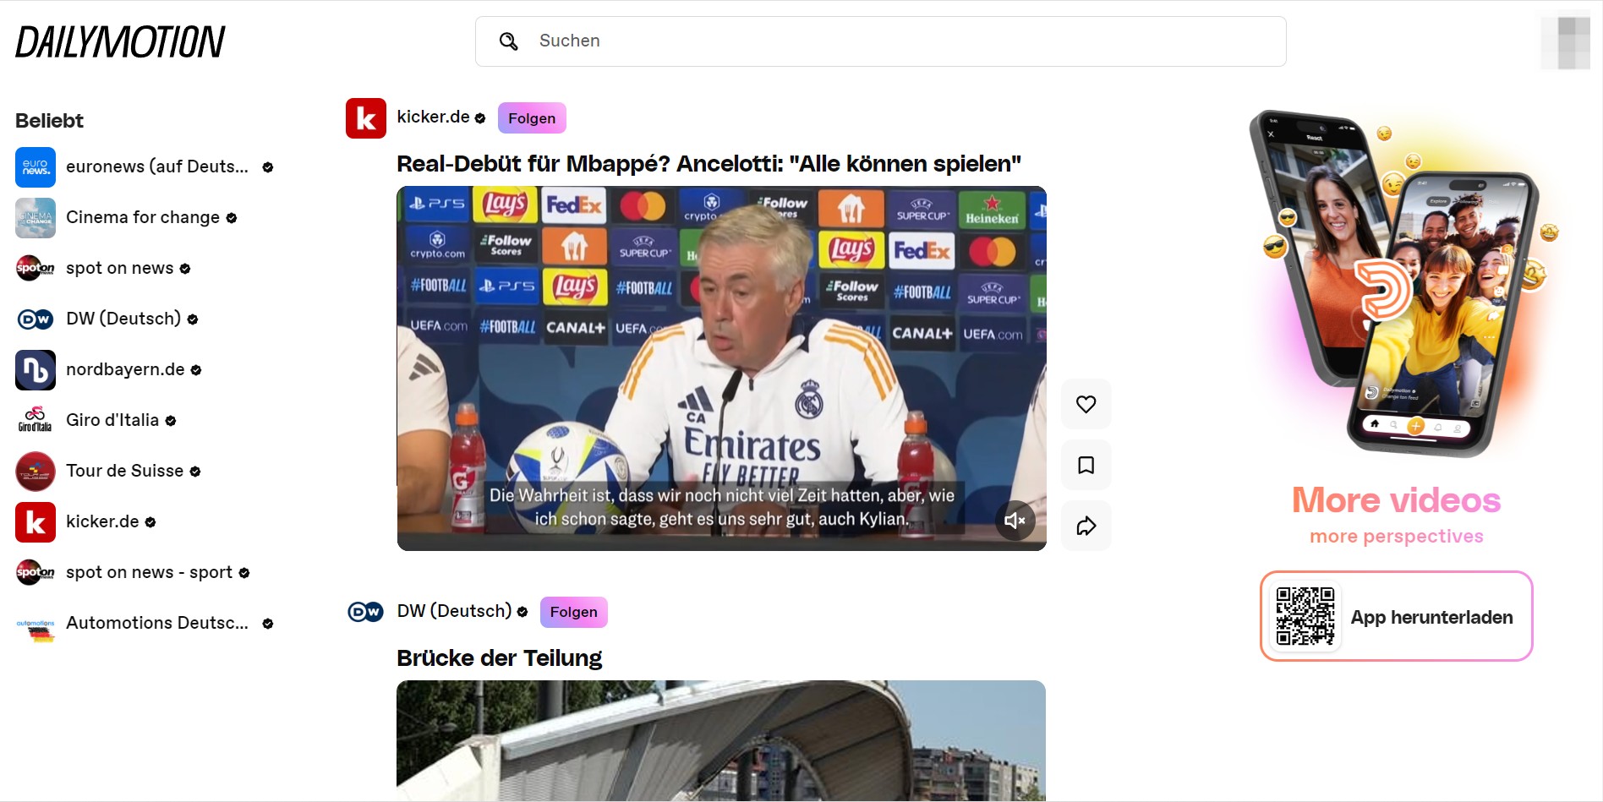Click kicker.de avatar above first video

366,118
